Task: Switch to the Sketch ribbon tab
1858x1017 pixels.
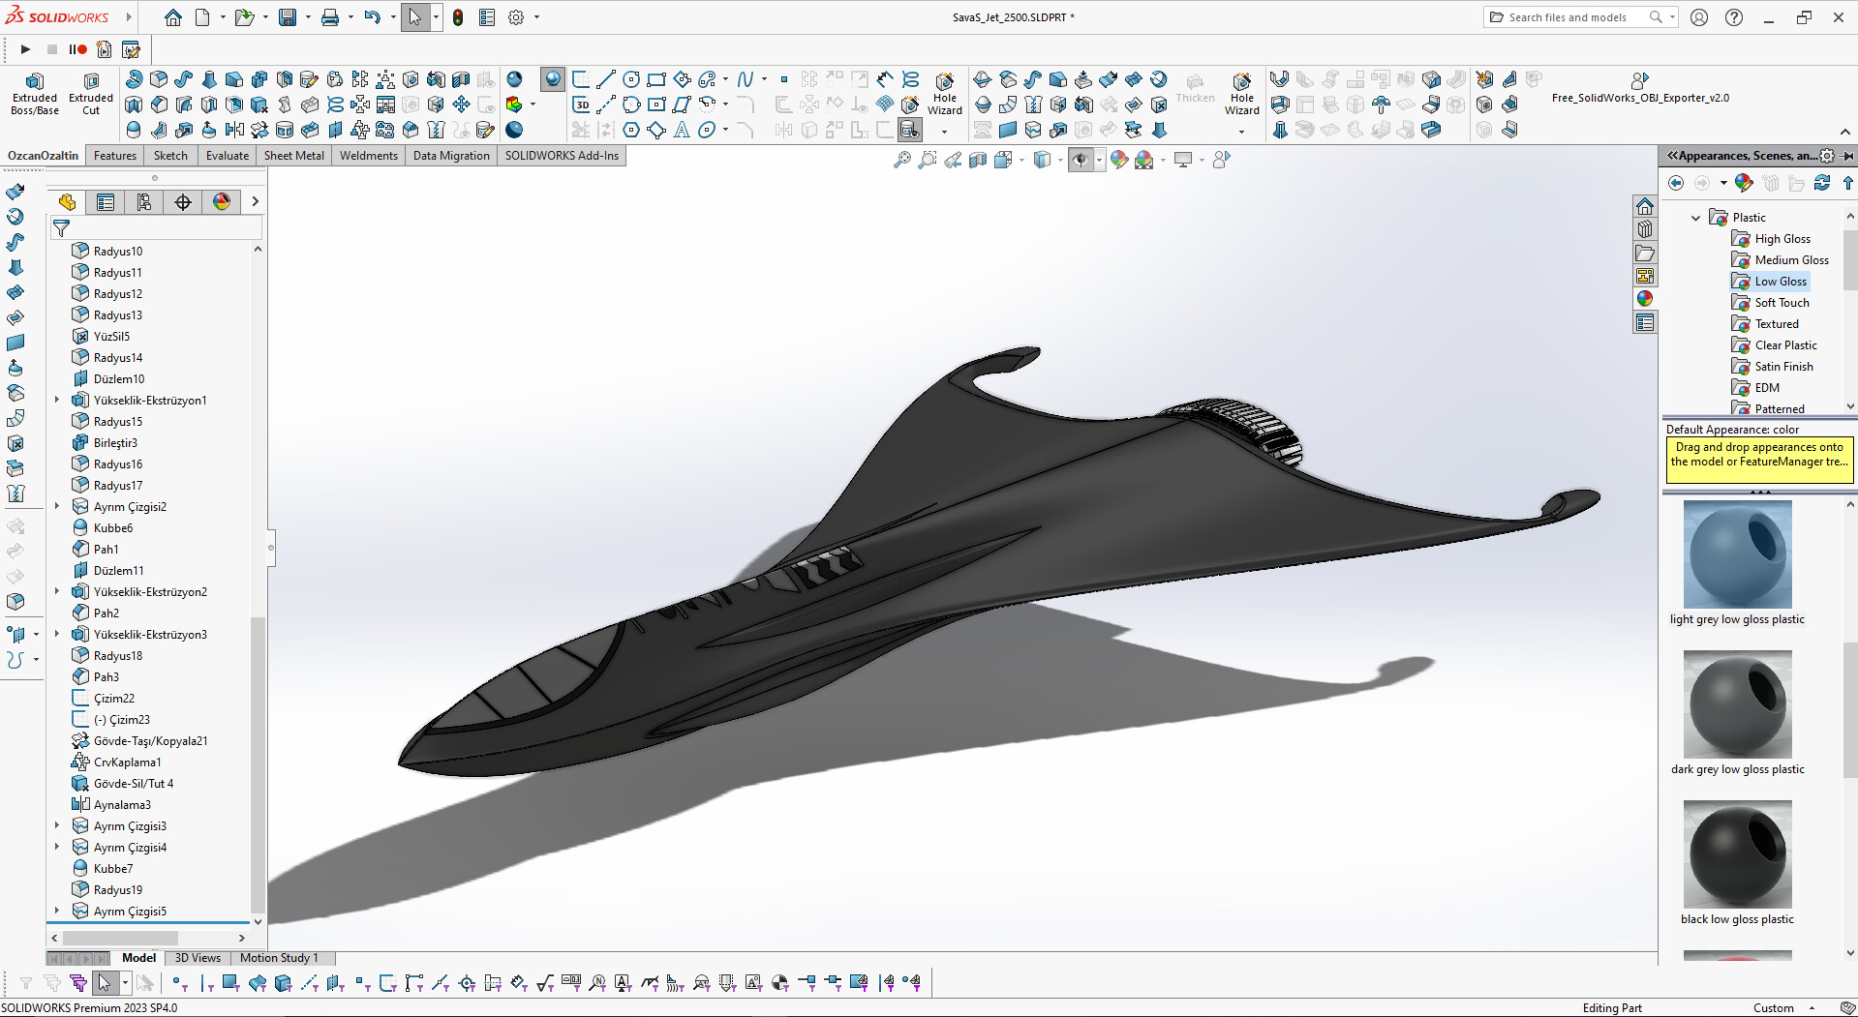Action: click(x=170, y=155)
